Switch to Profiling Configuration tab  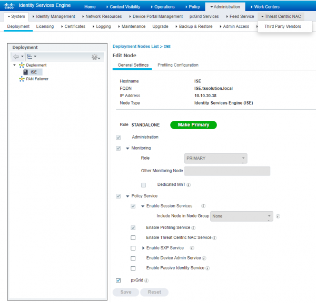pos(178,65)
